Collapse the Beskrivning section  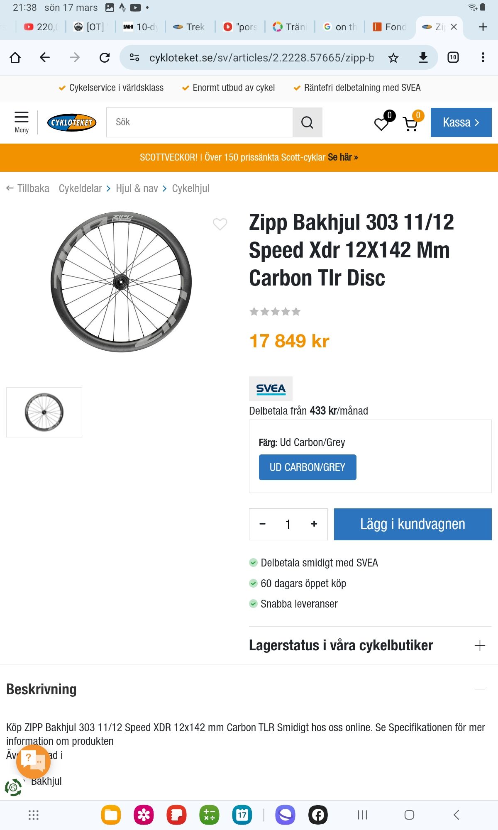pos(480,689)
